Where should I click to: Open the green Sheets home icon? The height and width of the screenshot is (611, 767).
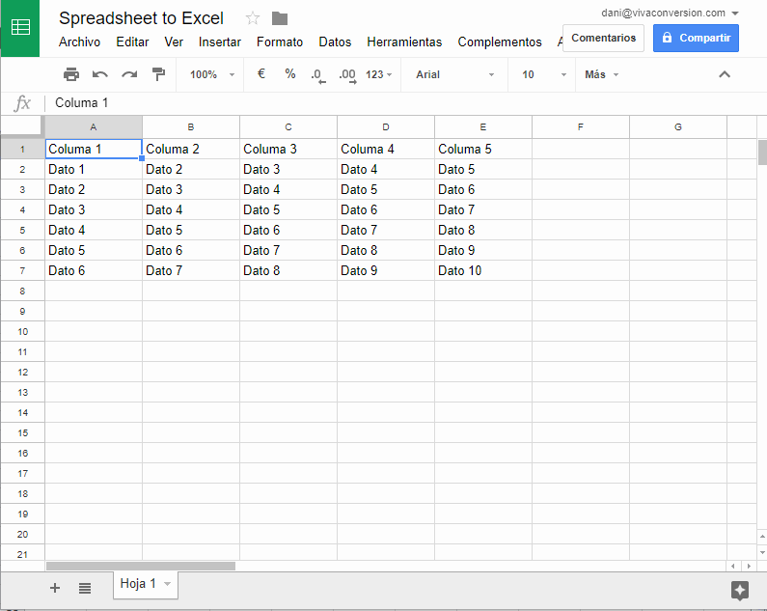click(x=20, y=28)
